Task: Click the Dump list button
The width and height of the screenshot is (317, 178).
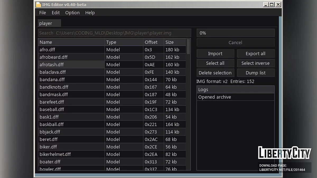Action: [255, 73]
